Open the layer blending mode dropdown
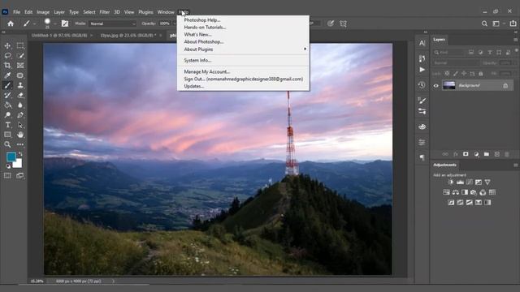 456,63
